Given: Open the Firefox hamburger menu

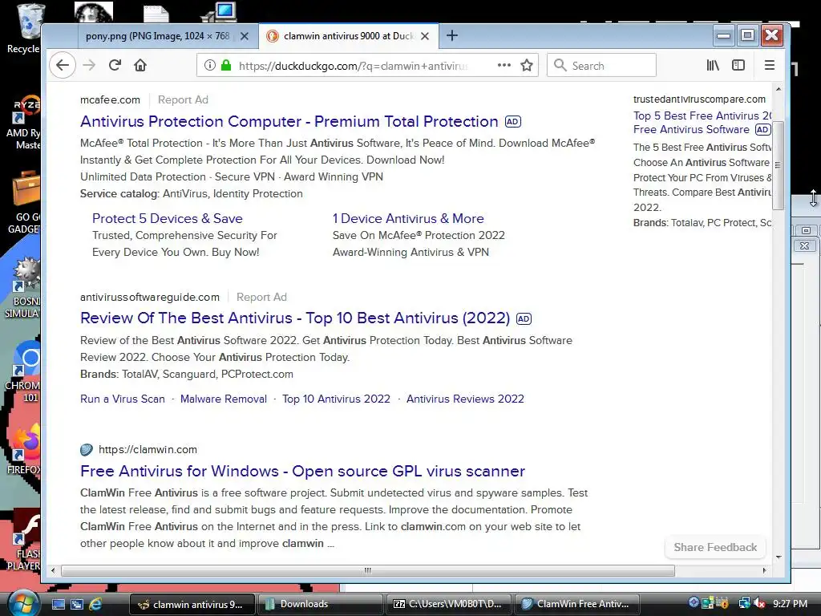Looking at the screenshot, I should (x=769, y=66).
